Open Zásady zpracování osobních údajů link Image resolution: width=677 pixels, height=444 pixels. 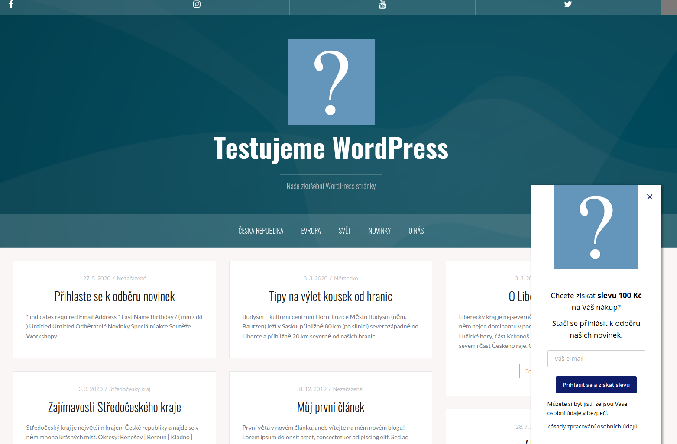point(592,426)
